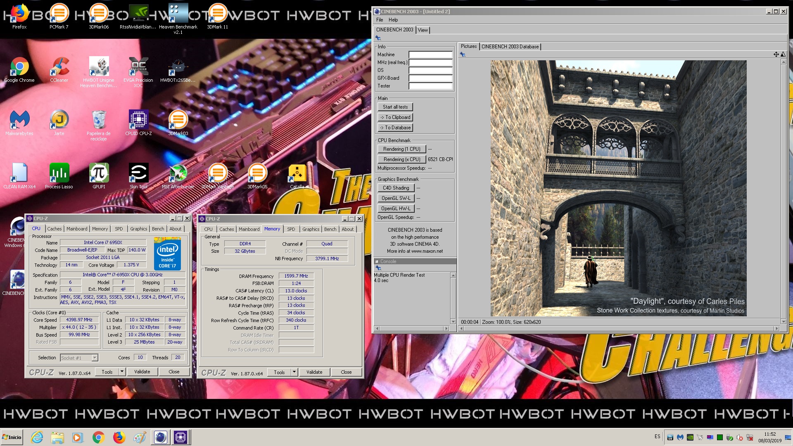Open the 3DMark 11 desktop shortcut

point(218,17)
